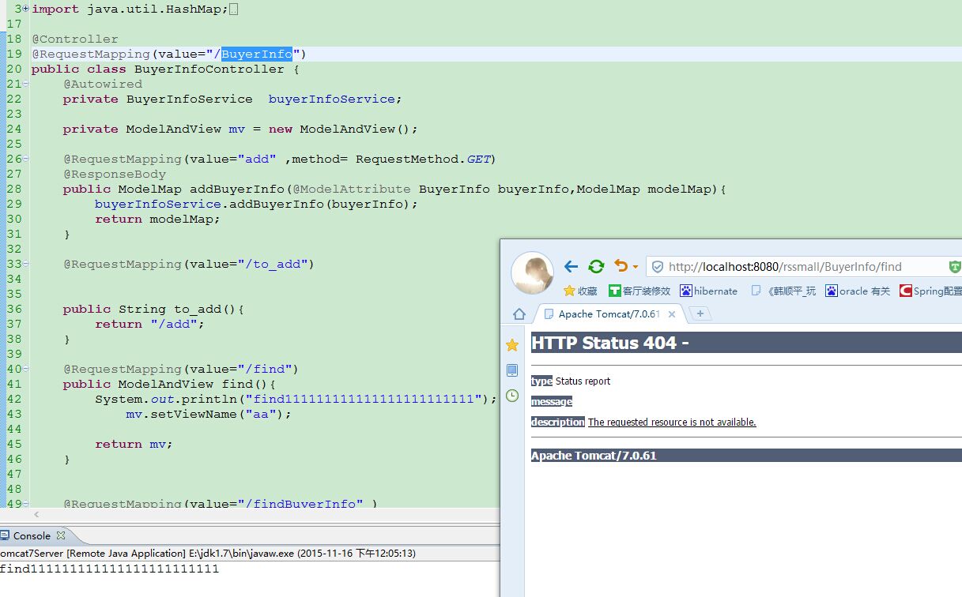Select the Apache Tomcat/7.0.61 browser tab
The width and height of the screenshot is (962, 597).
pyautogui.click(x=609, y=314)
